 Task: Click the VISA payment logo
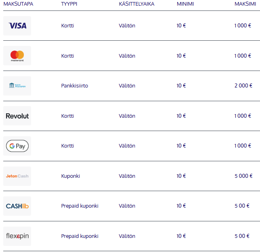pyautogui.click(x=17, y=26)
